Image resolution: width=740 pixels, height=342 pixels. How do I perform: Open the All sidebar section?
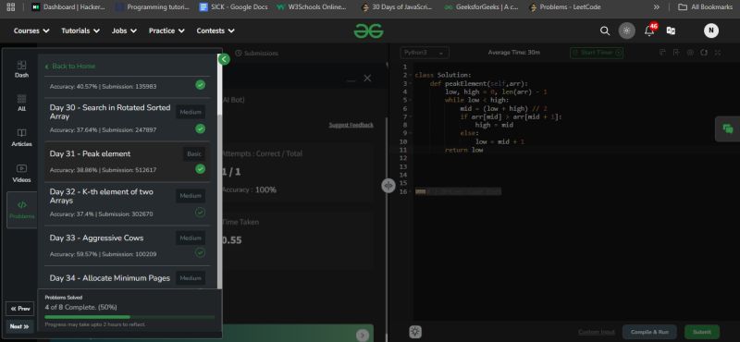(21, 103)
